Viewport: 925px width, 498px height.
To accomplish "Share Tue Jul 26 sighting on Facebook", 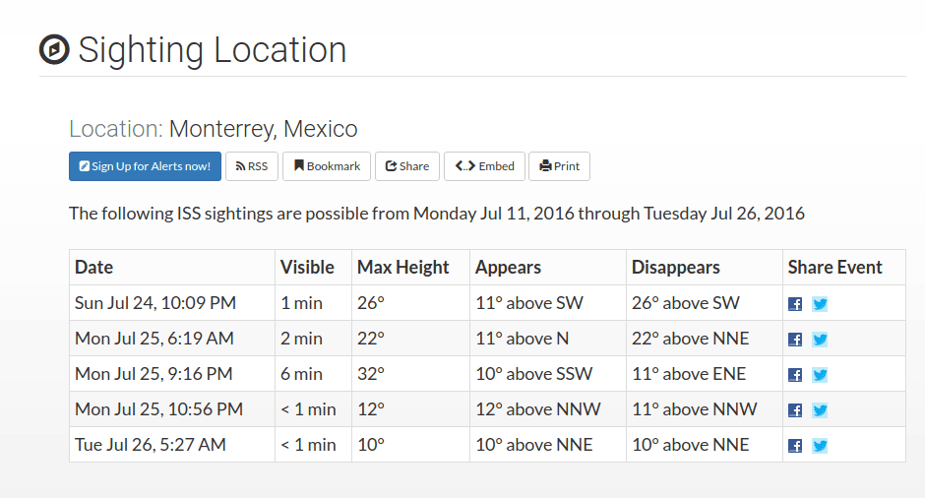I will [795, 446].
